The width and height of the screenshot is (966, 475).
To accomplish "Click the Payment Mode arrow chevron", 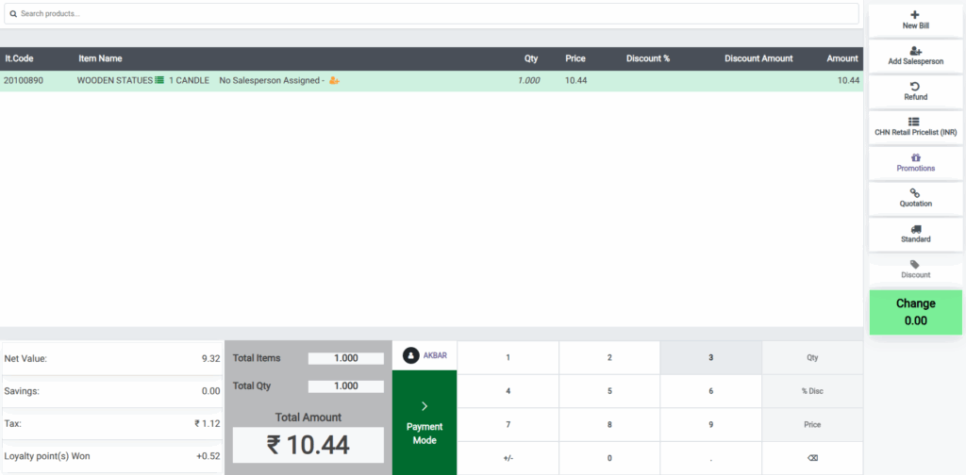I will (x=425, y=406).
